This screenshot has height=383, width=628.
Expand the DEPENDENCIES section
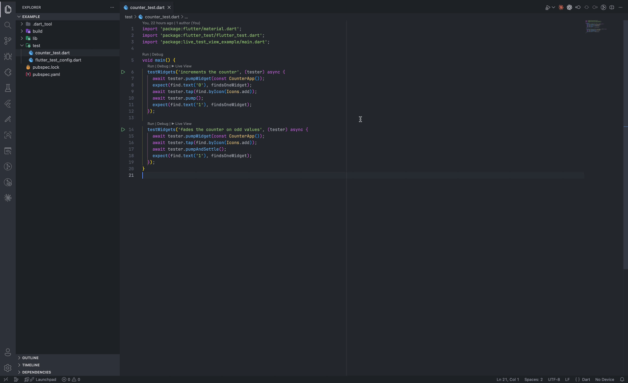tap(69, 372)
